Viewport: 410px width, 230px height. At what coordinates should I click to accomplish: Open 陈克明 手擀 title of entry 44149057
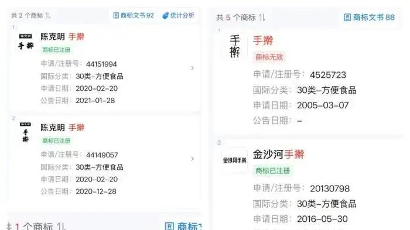click(x=63, y=128)
